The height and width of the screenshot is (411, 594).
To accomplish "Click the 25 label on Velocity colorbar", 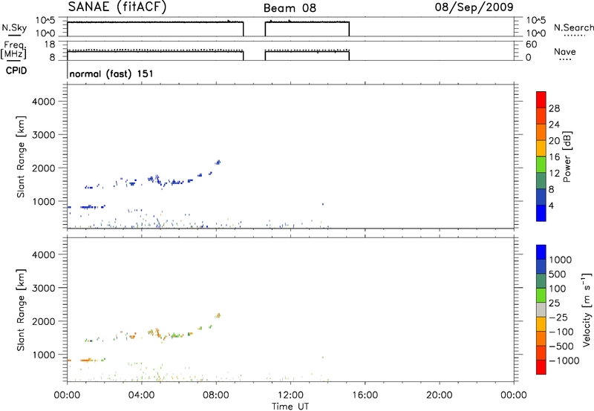I will point(554,303).
